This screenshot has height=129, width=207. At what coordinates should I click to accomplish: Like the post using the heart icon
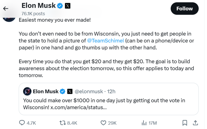(103, 123)
